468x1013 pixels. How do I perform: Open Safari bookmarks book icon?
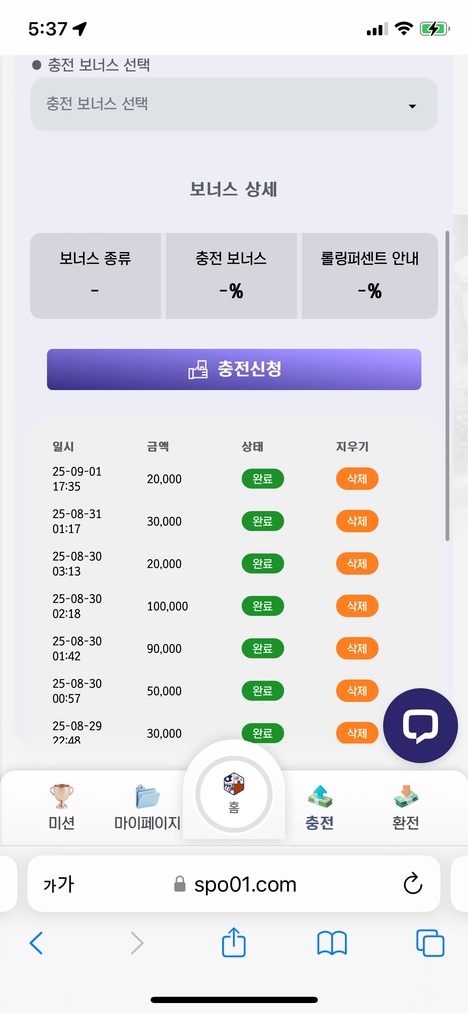pyautogui.click(x=332, y=943)
